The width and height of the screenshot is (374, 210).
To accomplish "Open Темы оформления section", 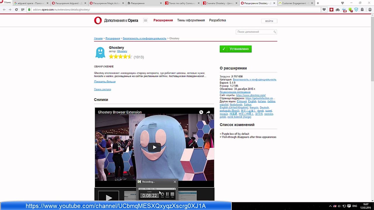I will (191, 20).
